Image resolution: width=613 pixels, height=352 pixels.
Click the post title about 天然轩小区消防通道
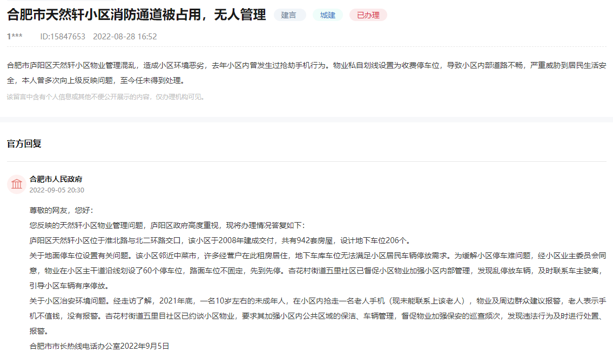(x=137, y=15)
